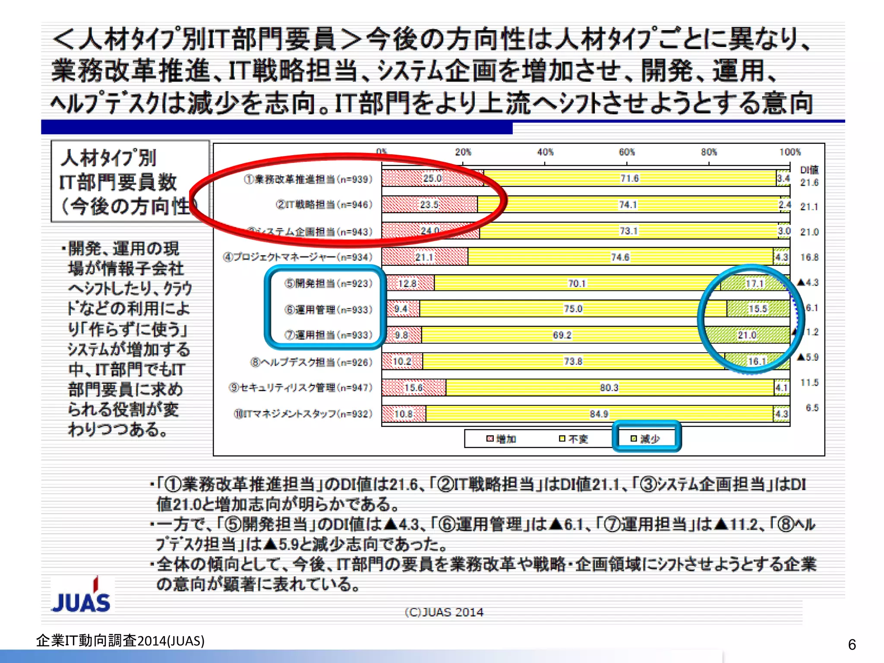Click the 74.1 unchanged bar segment
Image resolution: width=884 pixels, height=663 pixels.
(628, 205)
